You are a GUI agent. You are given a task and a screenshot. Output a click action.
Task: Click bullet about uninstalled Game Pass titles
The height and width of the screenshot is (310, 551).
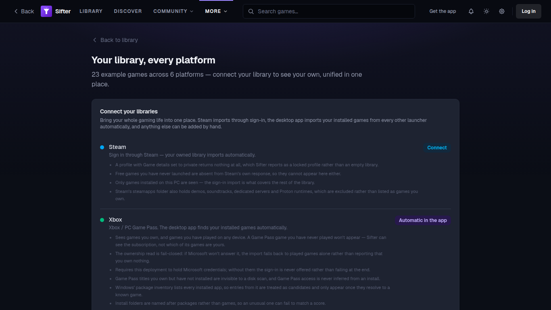pyautogui.click(x=248, y=279)
